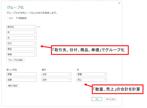Open the 合計 operation dropdown for 数量 row

tap(56, 74)
